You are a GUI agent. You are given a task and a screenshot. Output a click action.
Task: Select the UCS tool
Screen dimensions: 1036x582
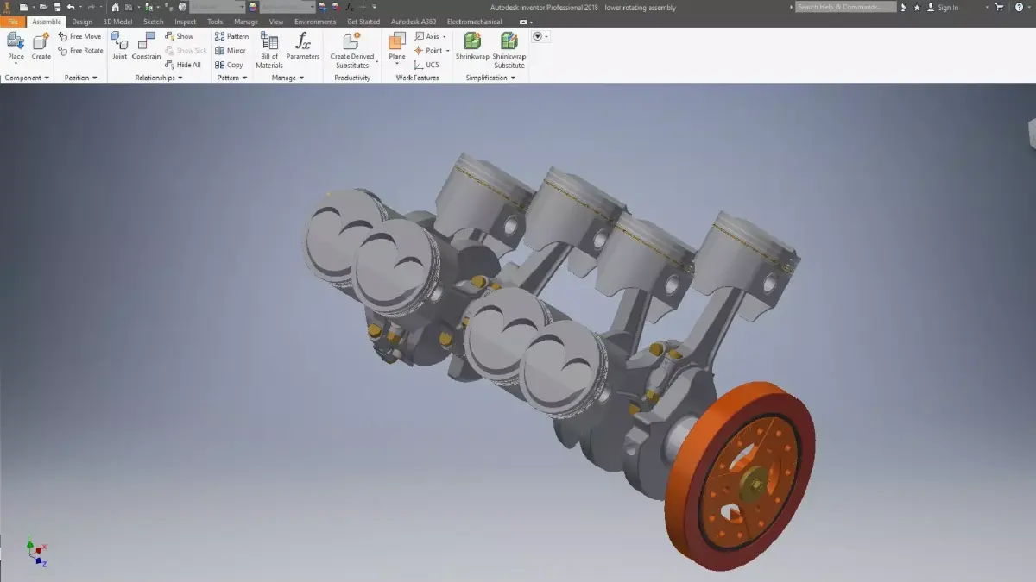click(x=427, y=65)
